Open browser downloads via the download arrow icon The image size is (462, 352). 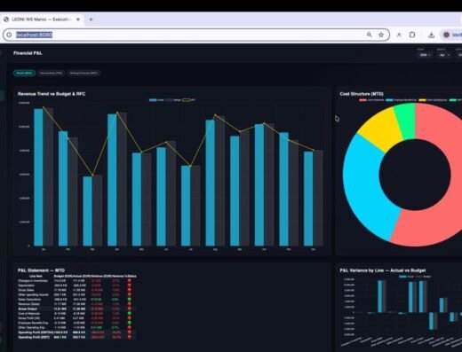[x=431, y=35]
